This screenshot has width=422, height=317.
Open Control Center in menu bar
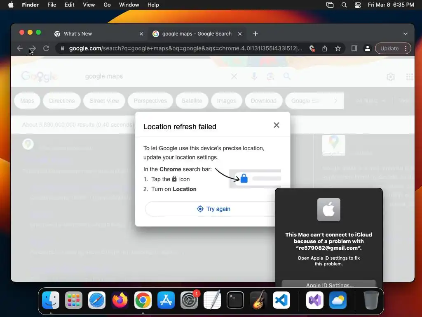tap(358, 5)
